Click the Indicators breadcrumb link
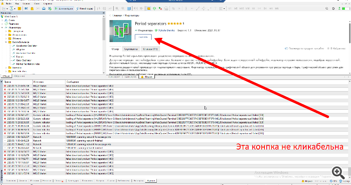 132,15
